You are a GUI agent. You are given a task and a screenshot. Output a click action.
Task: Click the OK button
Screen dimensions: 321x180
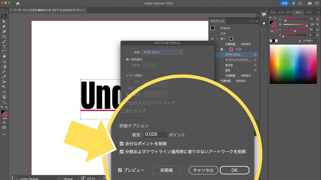pyautogui.click(x=234, y=170)
